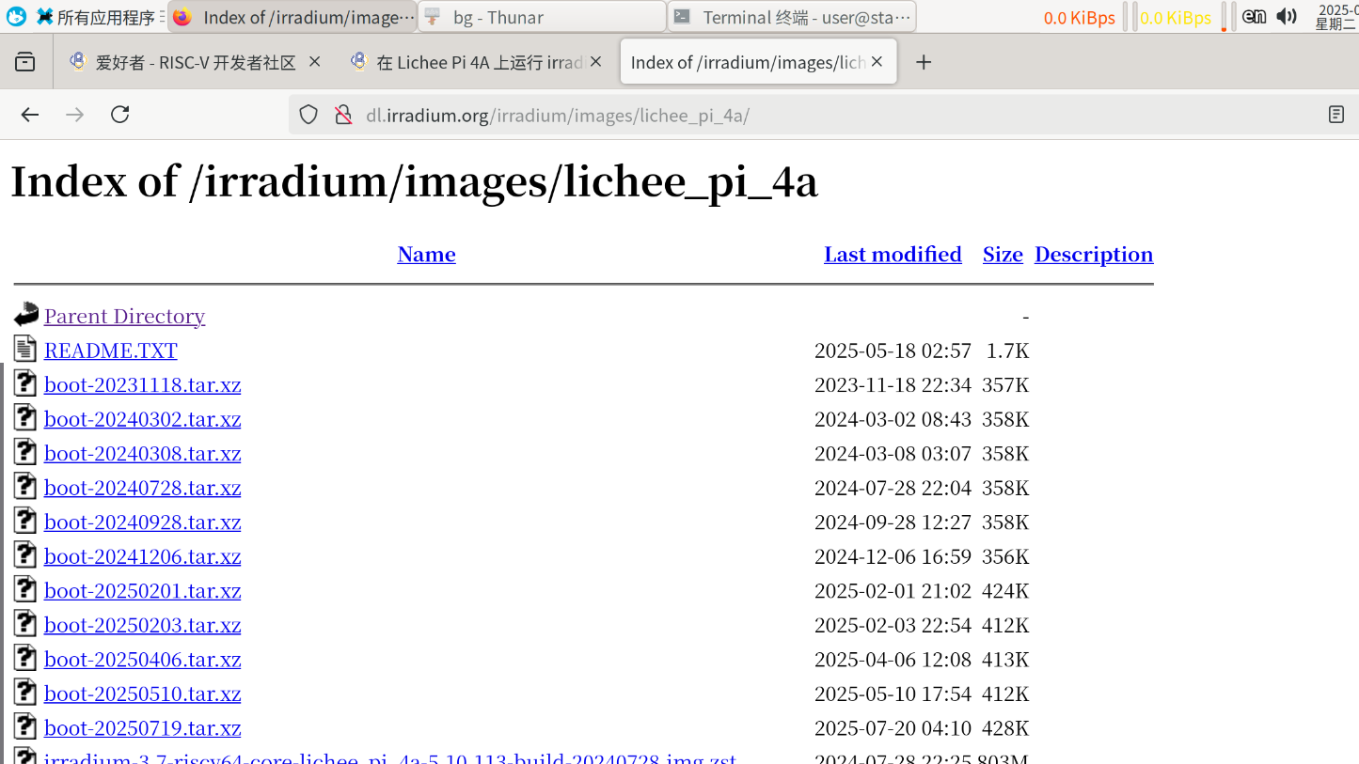This screenshot has height=764, width=1359.
Task: Switch to 爱好者 - RISC-V 开发者社区 tab
Action: (195, 62)
